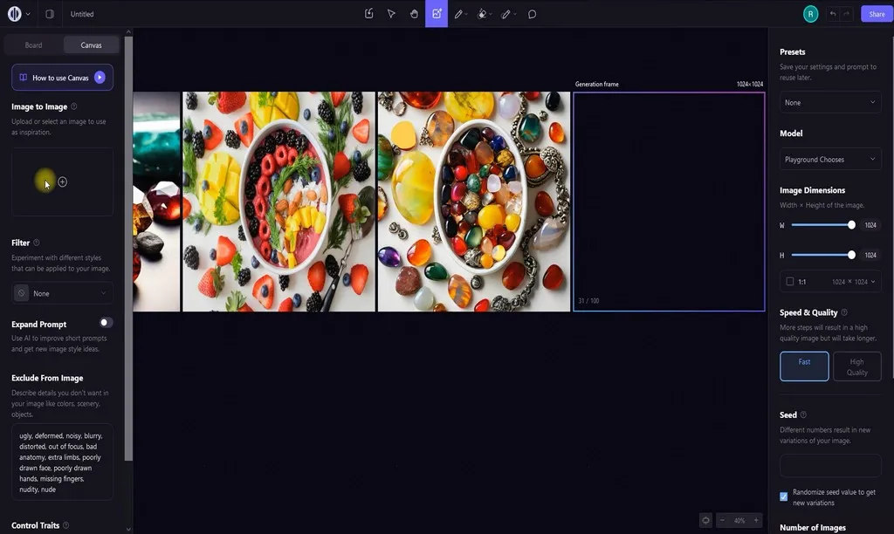Switch to the Board tab
894x534 pixels.
pyautogui.click(x=33, y=44)
